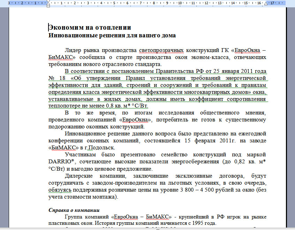
Task: Click the phrase "отраслевого стандарта"
Action: [x=132, y=64]
